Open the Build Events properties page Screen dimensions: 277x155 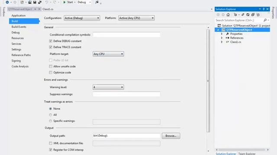point(19,27)
